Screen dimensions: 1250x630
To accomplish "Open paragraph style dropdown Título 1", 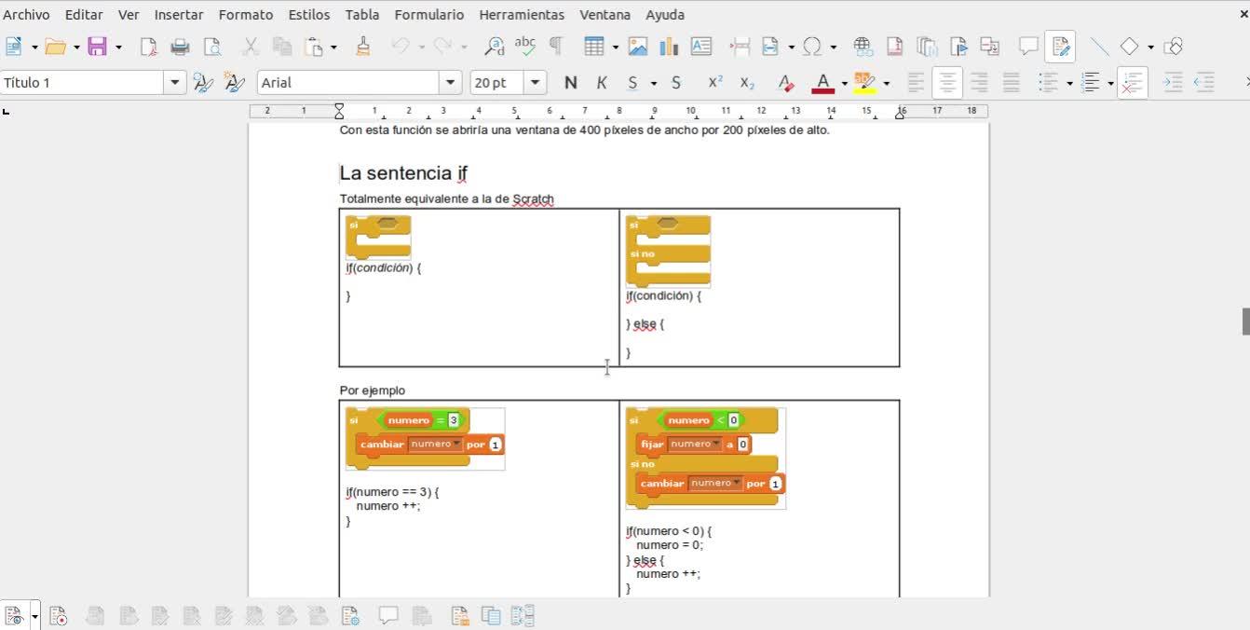I will [x=175, y=83].
